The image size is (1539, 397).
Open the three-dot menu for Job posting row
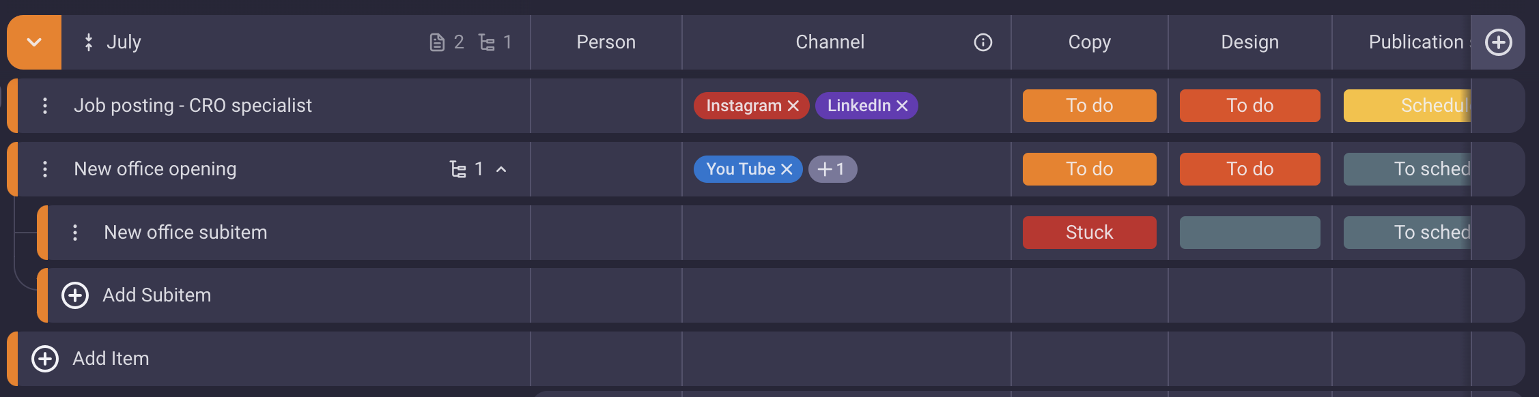click(x=45, y=106)
